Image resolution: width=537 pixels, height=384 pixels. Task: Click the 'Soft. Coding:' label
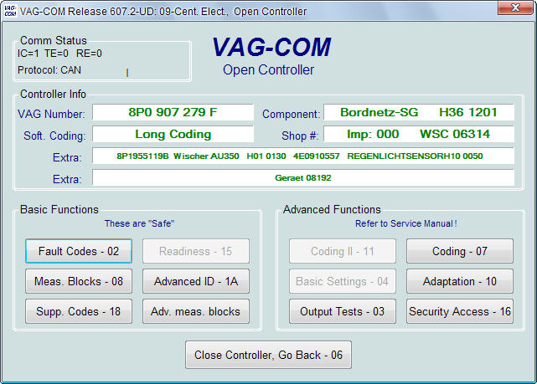pyautogui.click(x=54, y=136)
